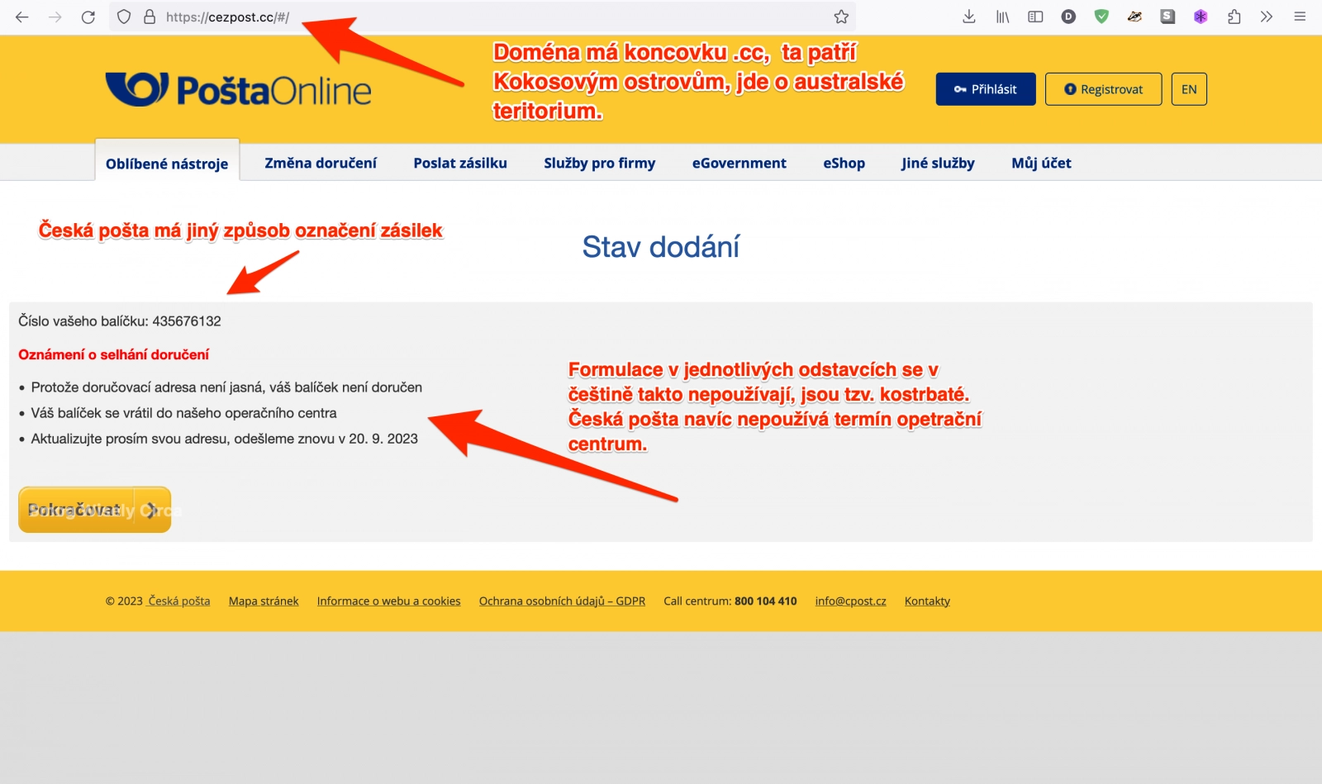1322x784 pixels.
Task: Show more toolbar items with double chevron
Action: click(1267, 17)
